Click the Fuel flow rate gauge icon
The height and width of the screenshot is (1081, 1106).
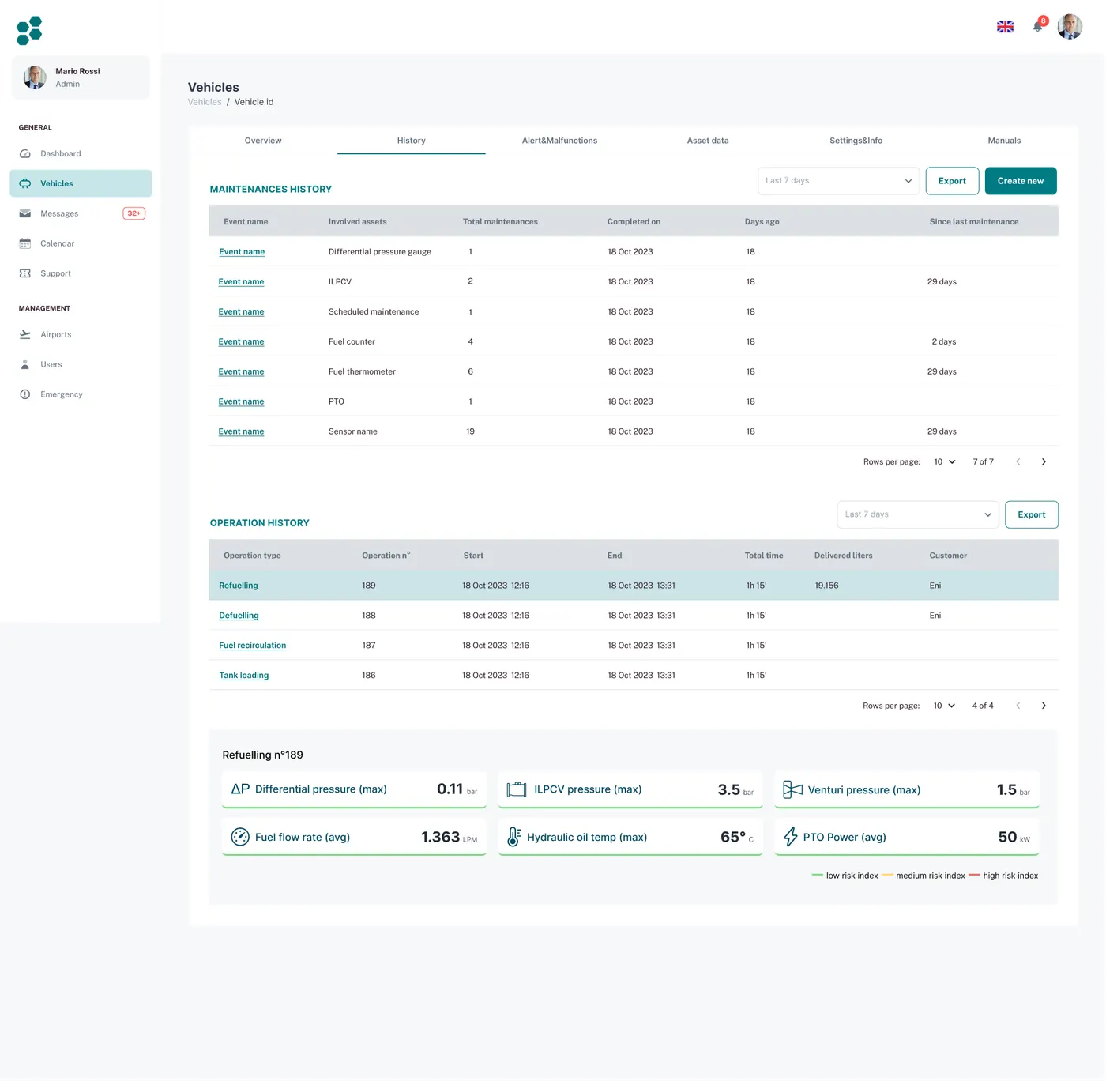240,837
